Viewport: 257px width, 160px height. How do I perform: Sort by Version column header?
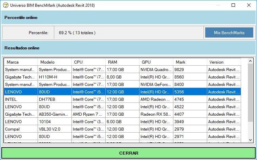pyautogui.click(x=224, y=62)
